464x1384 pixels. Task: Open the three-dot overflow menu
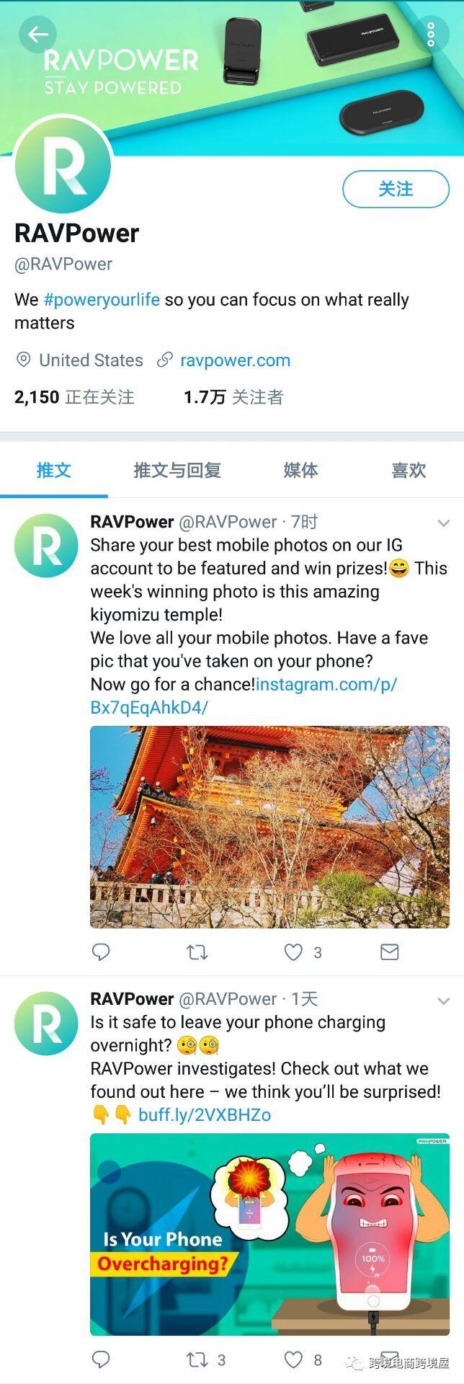pos(430,34)
